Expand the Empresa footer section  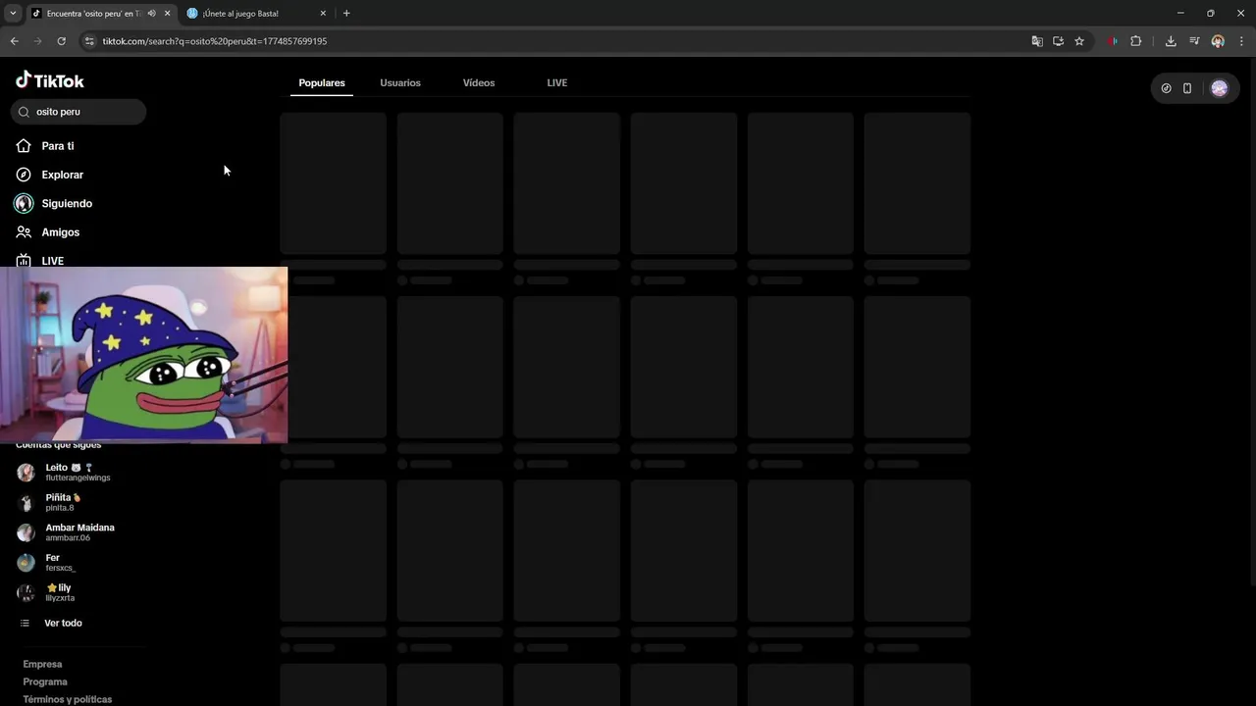click(42, 664)
